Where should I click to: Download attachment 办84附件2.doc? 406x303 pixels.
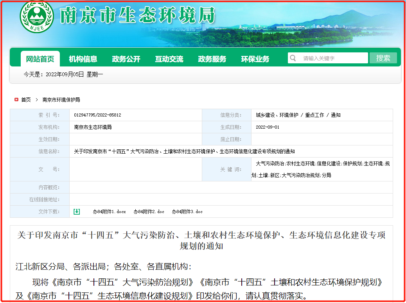point(149,212)
